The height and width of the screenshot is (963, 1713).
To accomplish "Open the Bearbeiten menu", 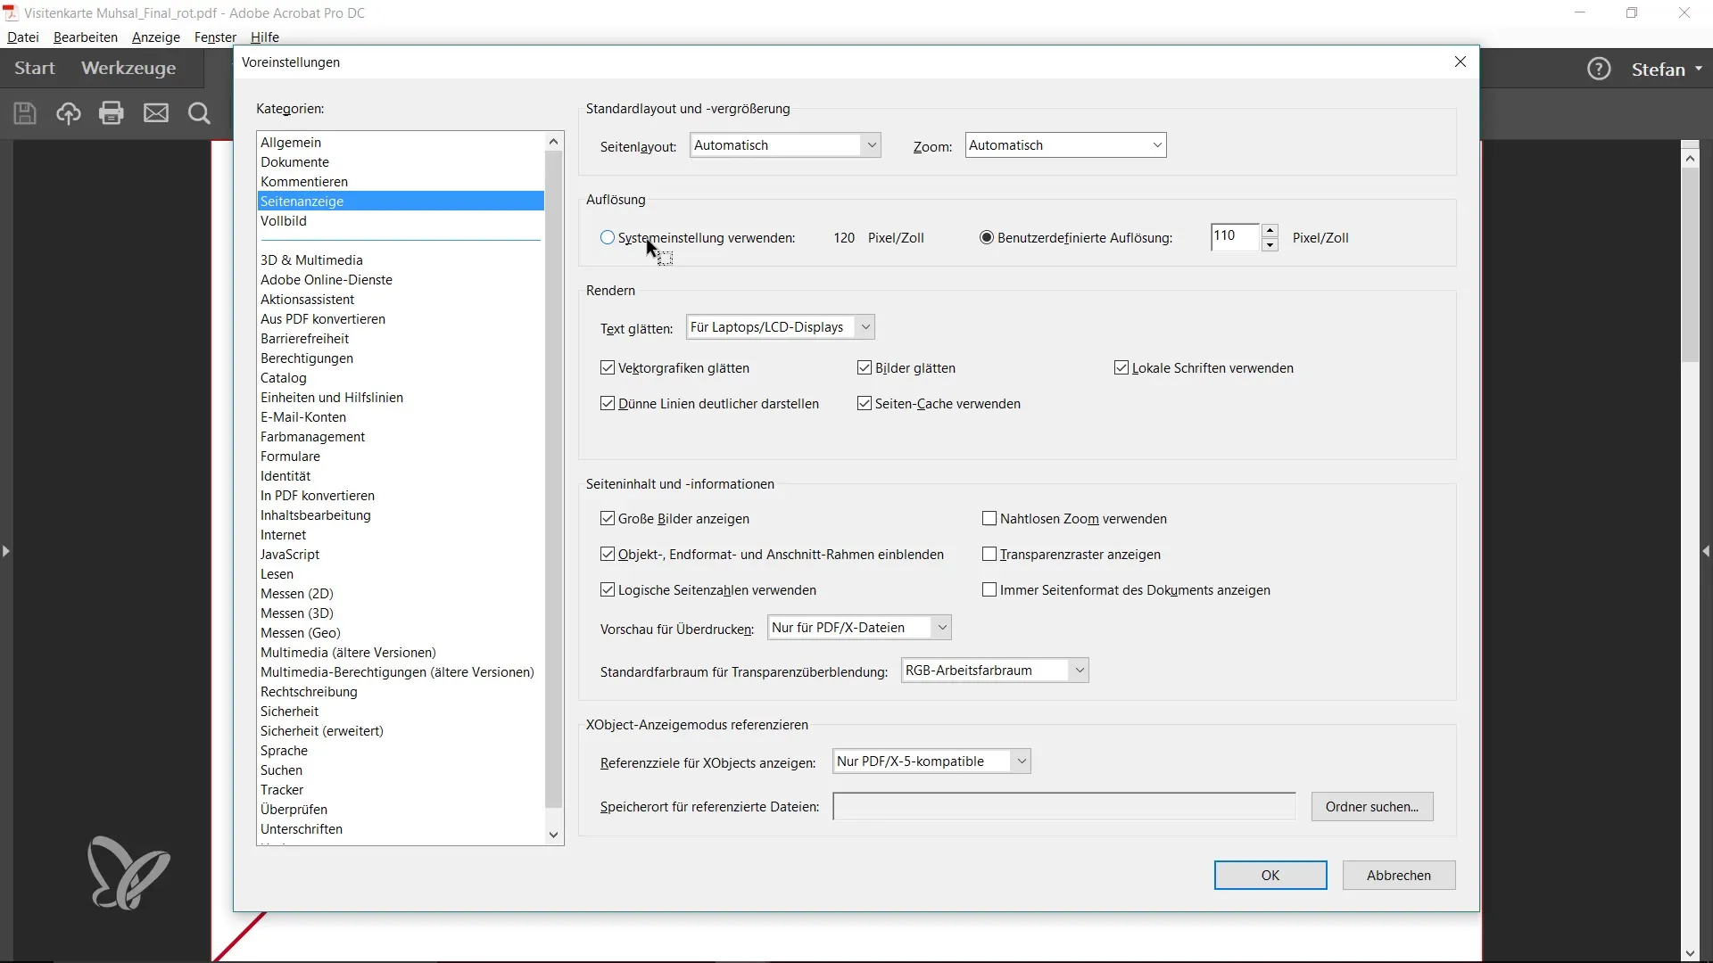I will (86, 37).
